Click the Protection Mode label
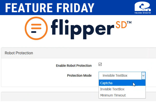Viewport: 156px width, 104px height. point(79,76)
